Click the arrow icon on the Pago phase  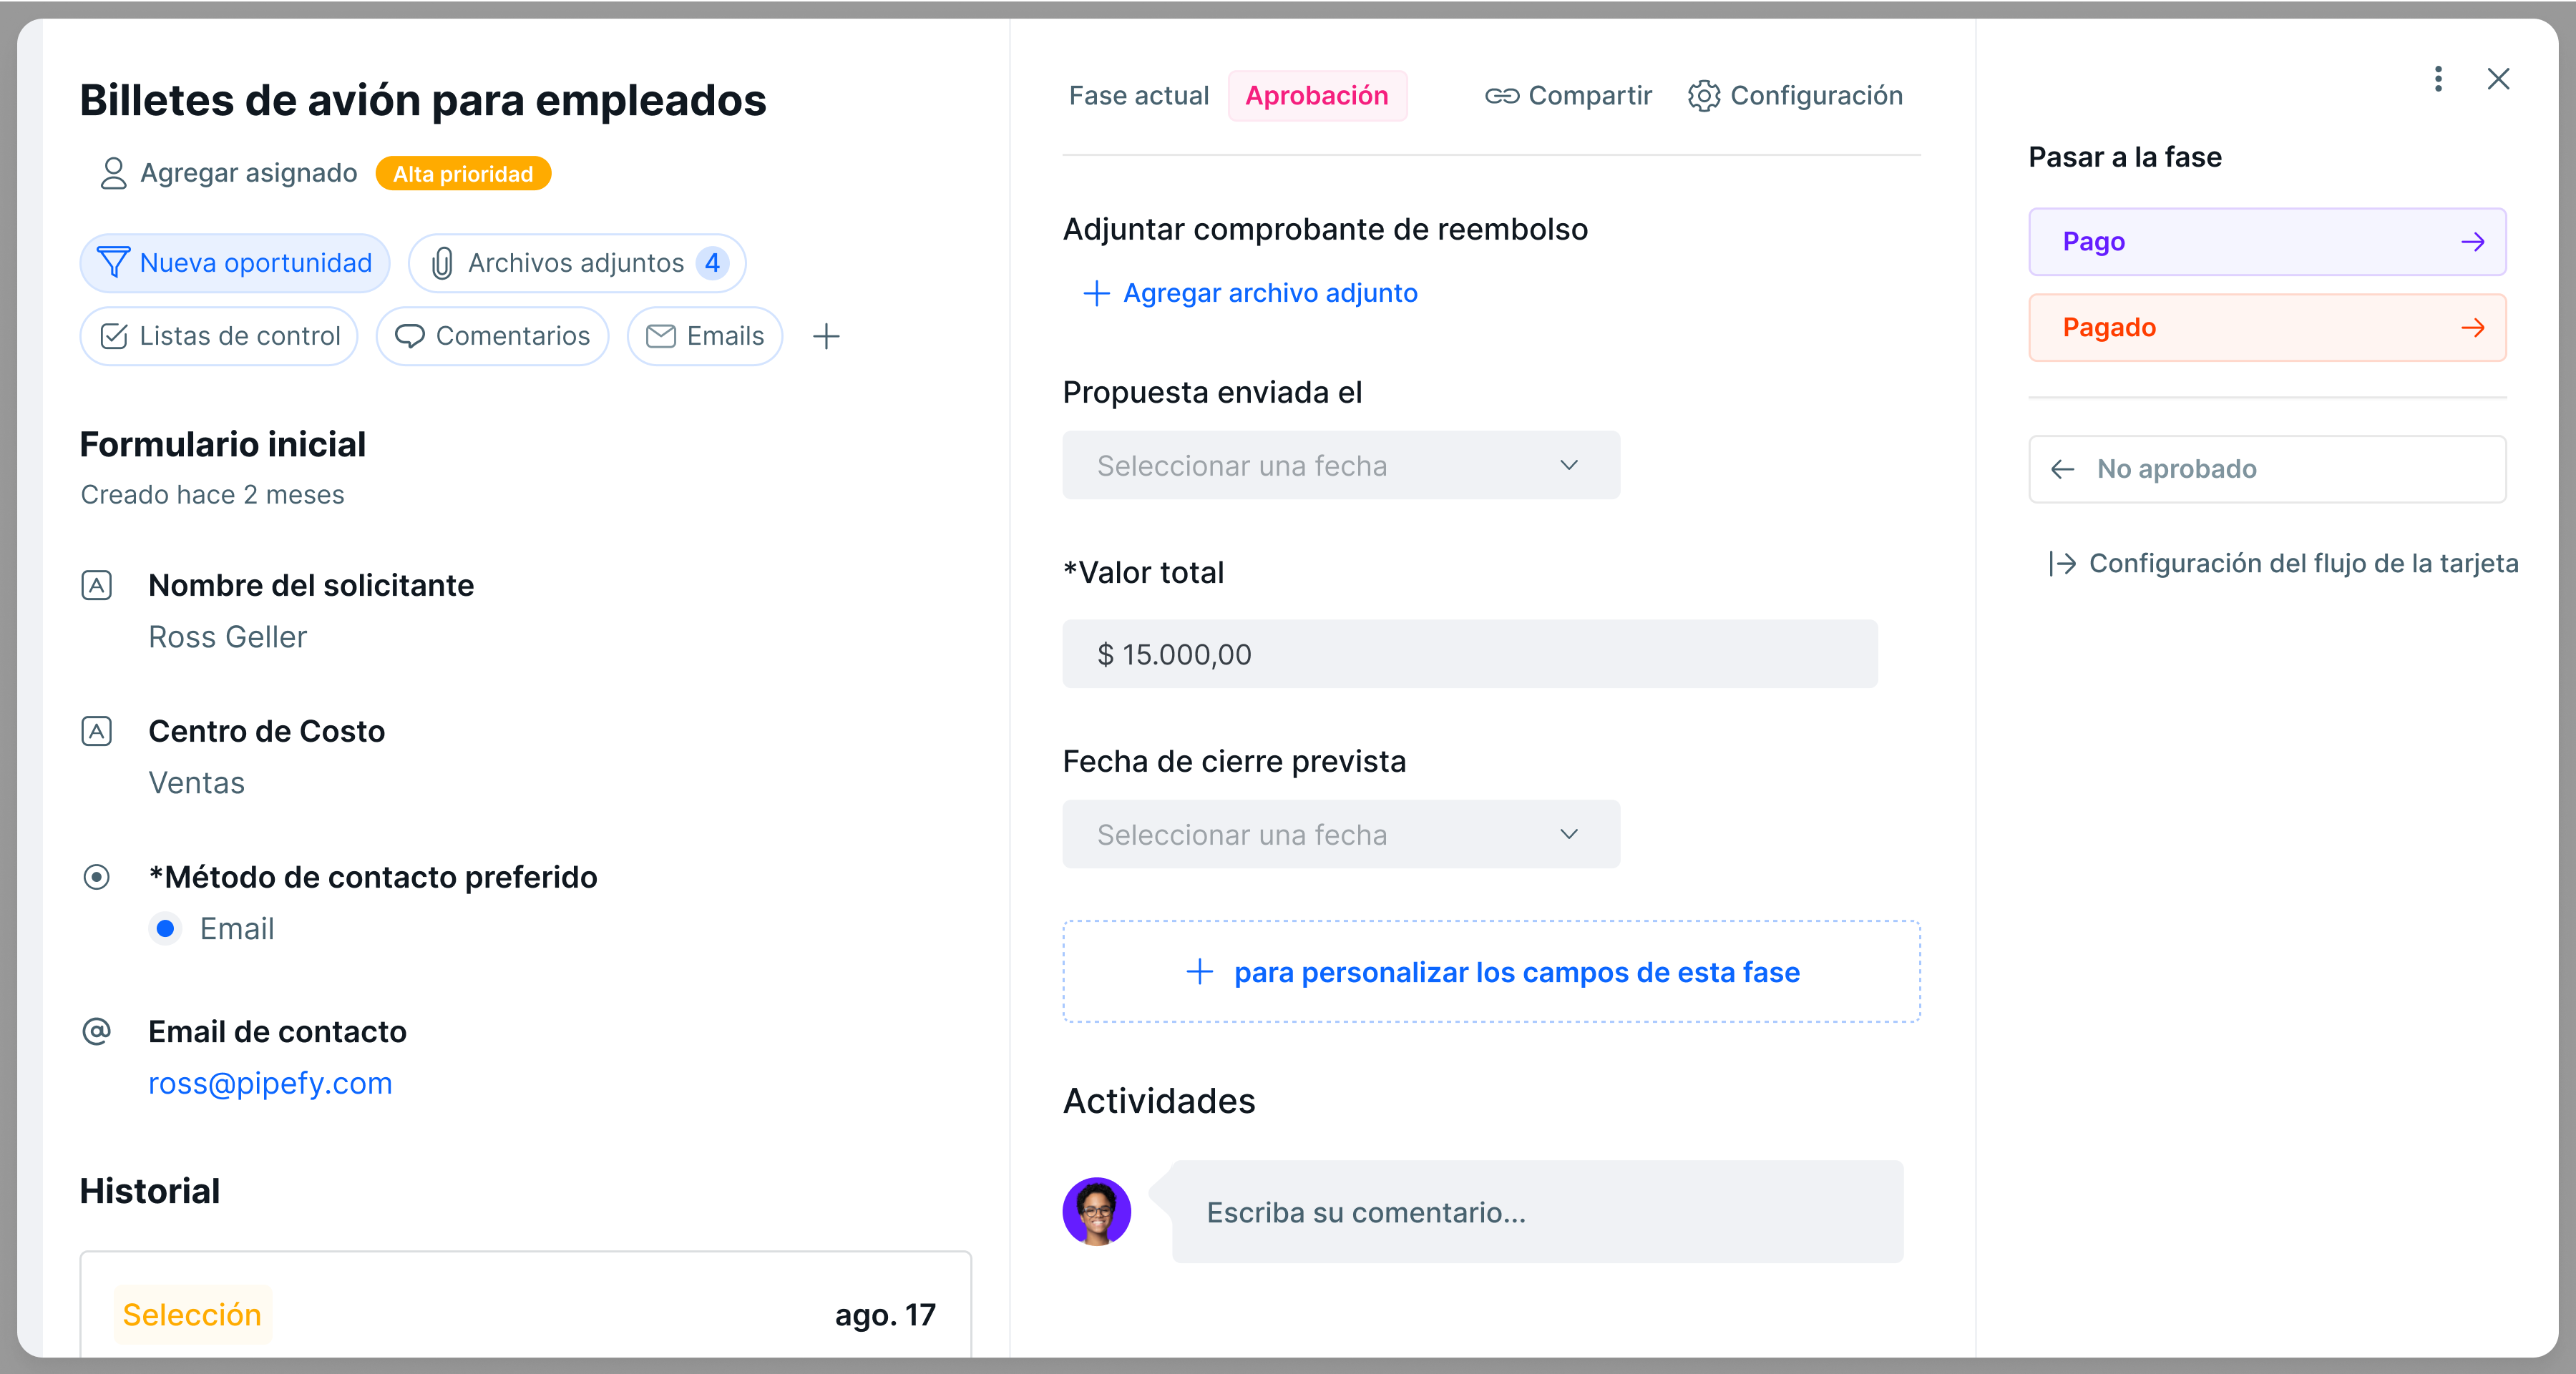pos(2472,242)
